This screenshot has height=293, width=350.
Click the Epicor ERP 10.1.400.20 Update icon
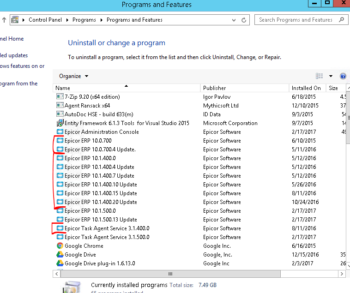tap(60, 202)
